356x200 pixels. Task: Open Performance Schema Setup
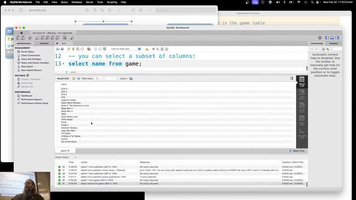pos(34,103)
